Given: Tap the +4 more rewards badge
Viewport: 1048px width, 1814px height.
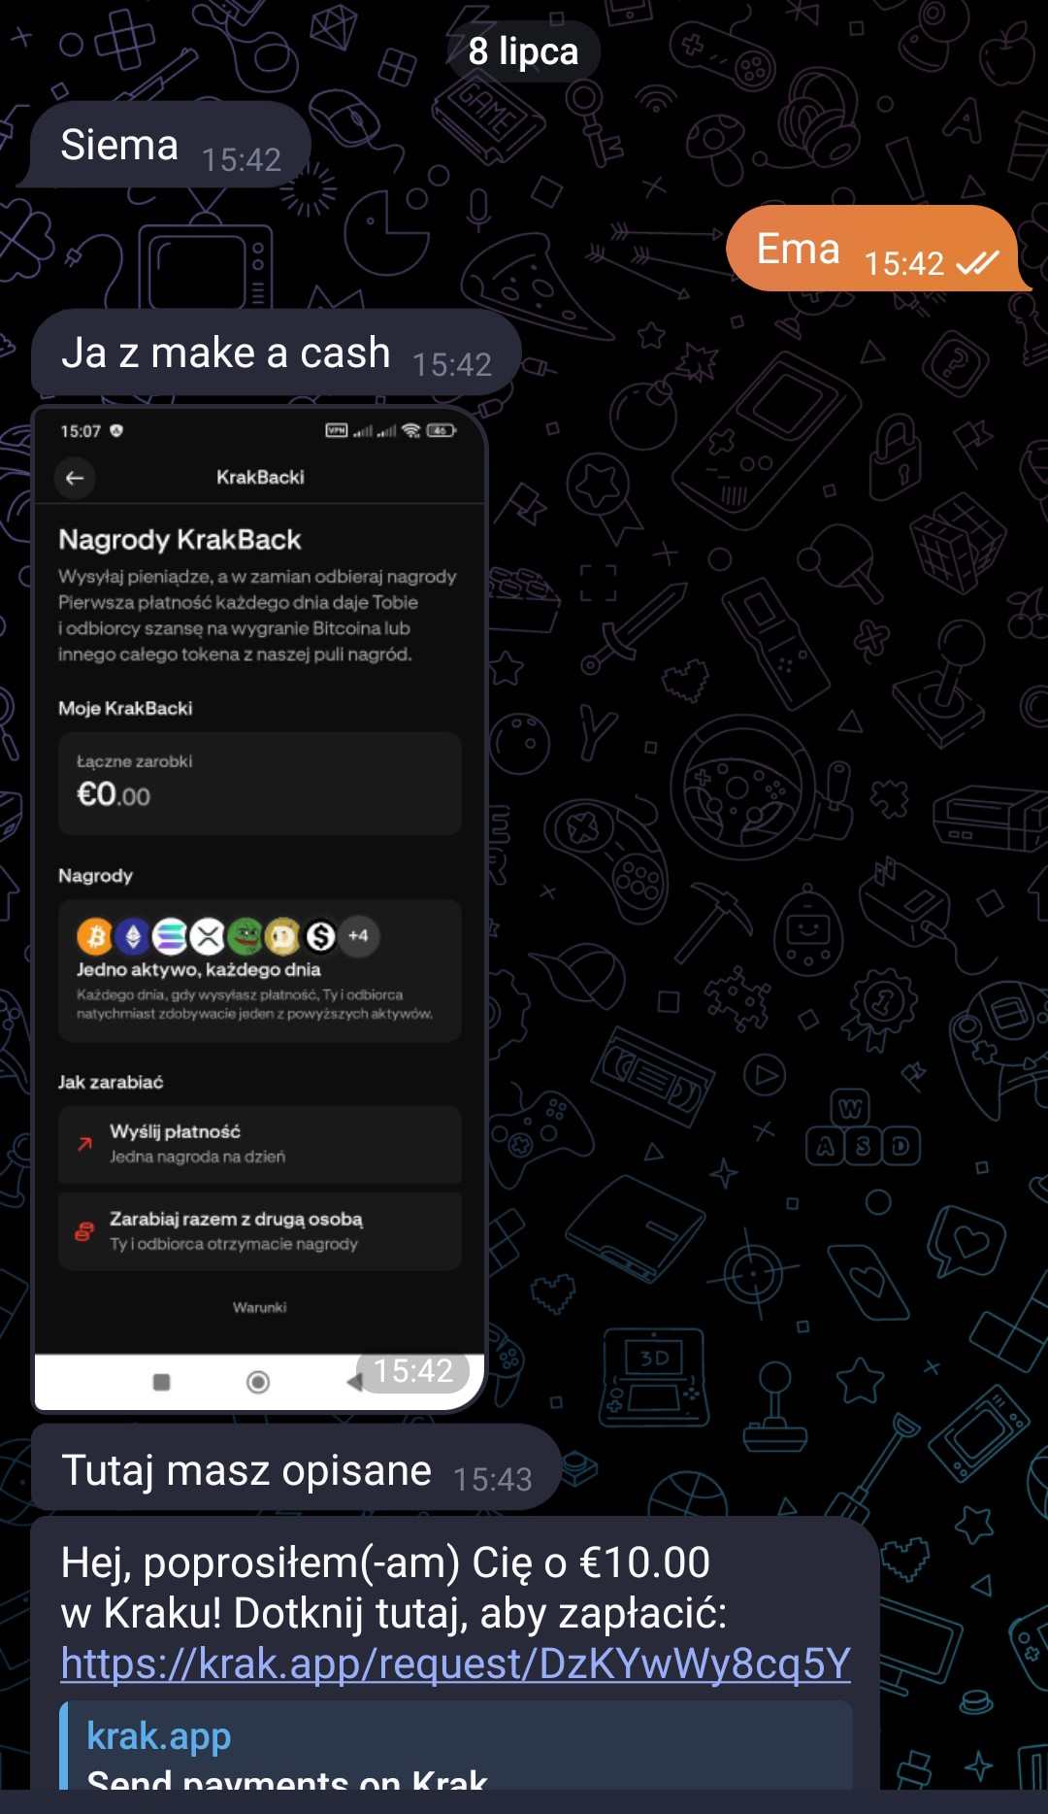Looking at the screenshot, I should 359,936.
